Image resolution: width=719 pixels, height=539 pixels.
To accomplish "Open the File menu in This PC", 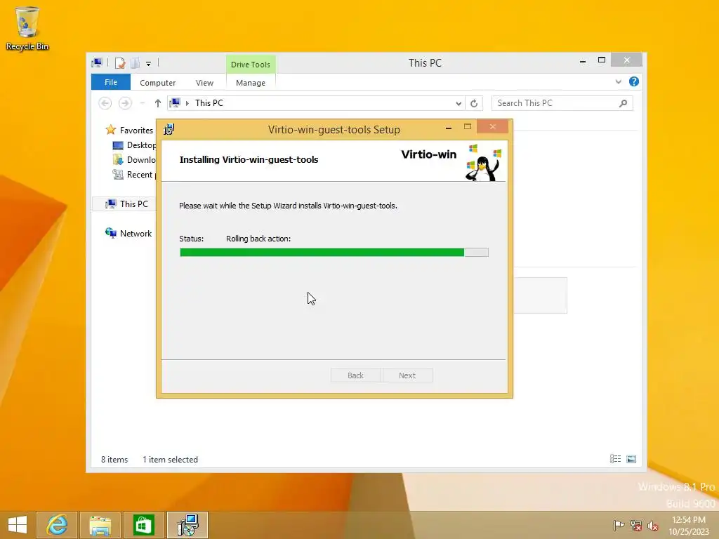I will click(x=110, y=82).
